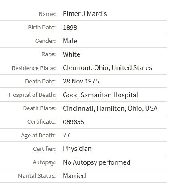Click the Name field label
The image size is (169, 183).
pos(47,14)
